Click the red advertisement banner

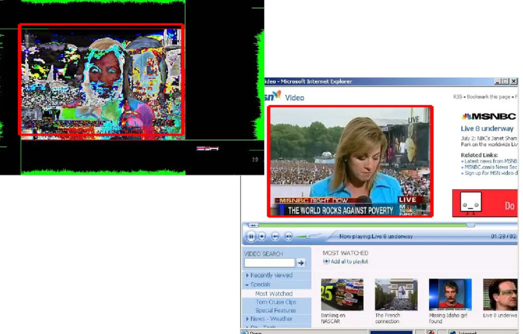click(x=485, y=203)
